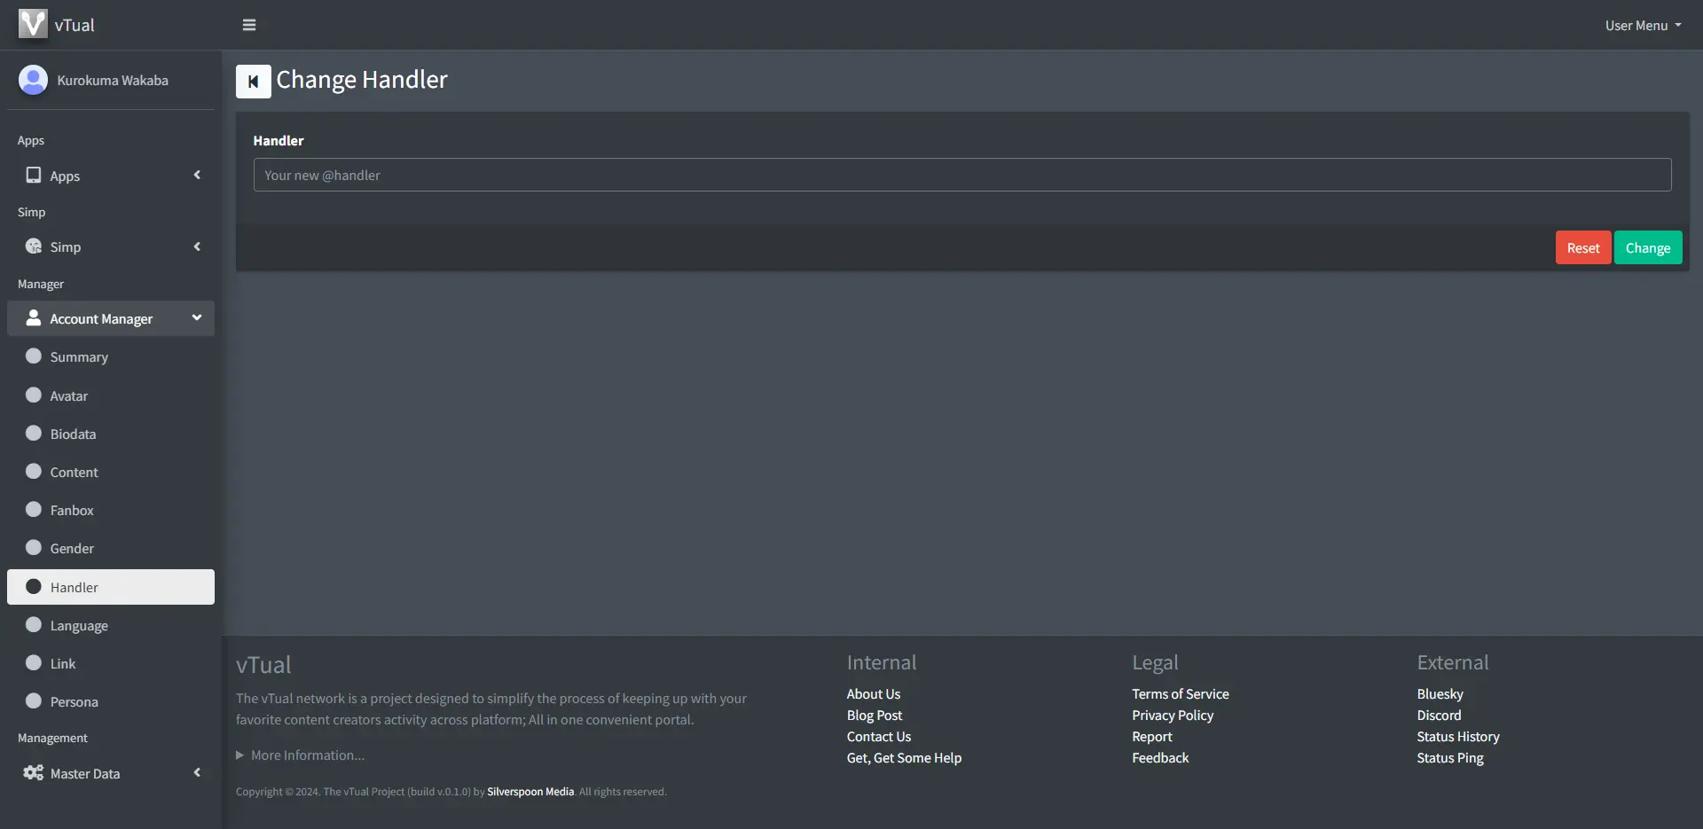This screenshot has width=1703, height=829.
Task: Click the vTual logo icon
Action: click(x=33, y=24)
